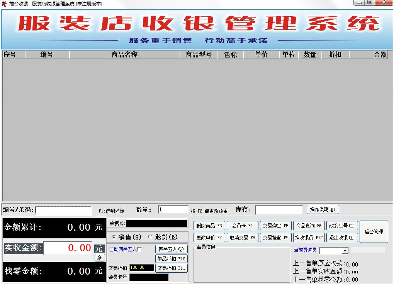Screen dimensions: 394x285
Task: Click 更改单价:F7 button
Action: point(209,238)
